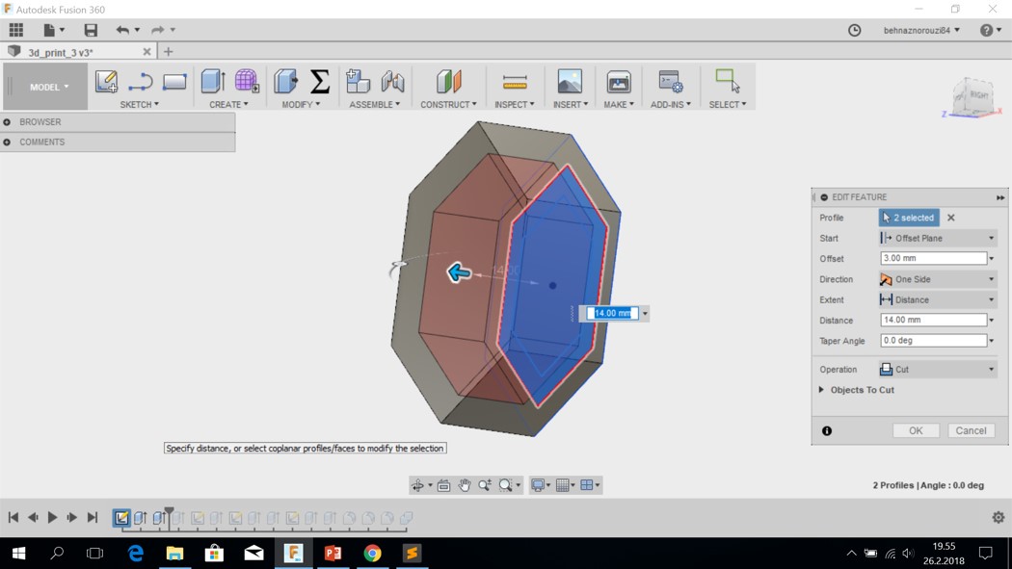This screenshot has width=1012, height=569.
Task: Open the Insert decal image tool
Action: 570,82
